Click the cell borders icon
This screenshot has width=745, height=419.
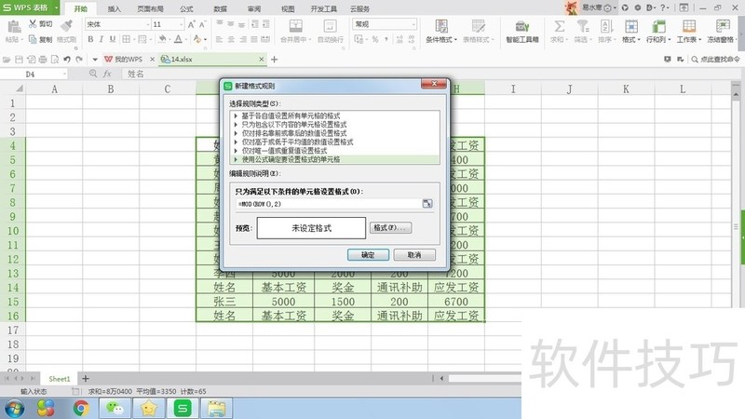126,39
